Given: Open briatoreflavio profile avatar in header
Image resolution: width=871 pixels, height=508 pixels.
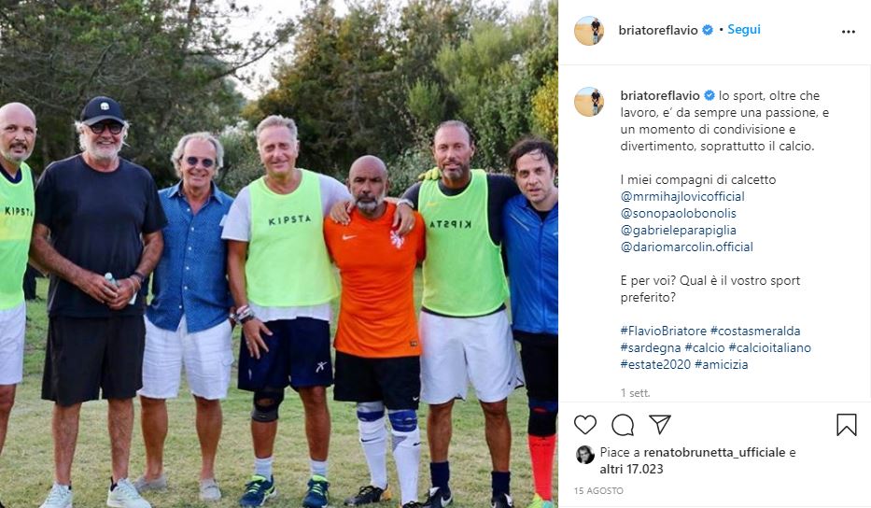Looking at the screenshot, I should pos(589,31).
